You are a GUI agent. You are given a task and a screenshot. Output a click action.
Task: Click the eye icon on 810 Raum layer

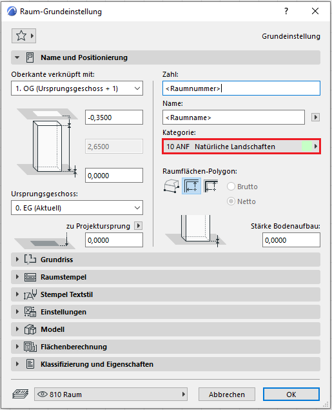click(x=43, y=394)
